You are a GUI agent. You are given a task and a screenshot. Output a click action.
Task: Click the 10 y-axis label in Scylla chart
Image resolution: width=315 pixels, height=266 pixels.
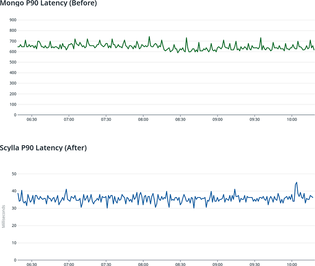pyautogui.click(x=14, y=243)
